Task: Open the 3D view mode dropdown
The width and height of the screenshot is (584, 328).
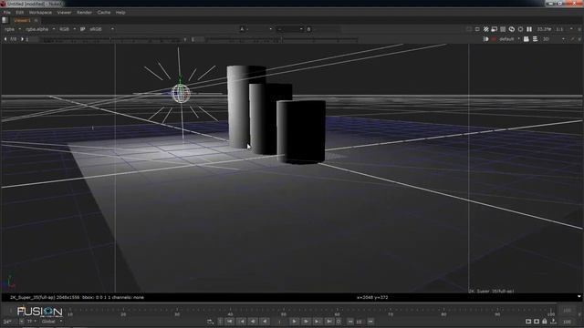Action: click(554, 39)
